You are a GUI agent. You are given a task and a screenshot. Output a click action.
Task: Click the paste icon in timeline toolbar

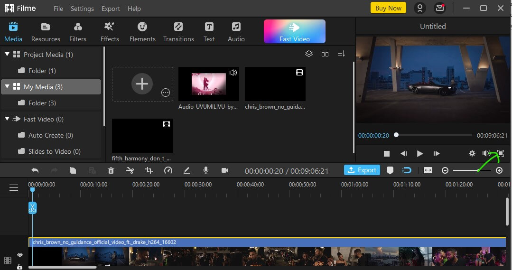(x=92, y=170)
